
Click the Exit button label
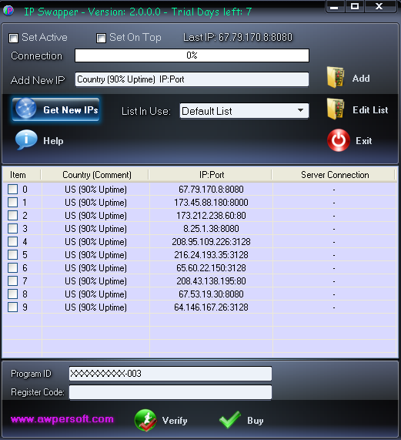click(x=364, y=140)
